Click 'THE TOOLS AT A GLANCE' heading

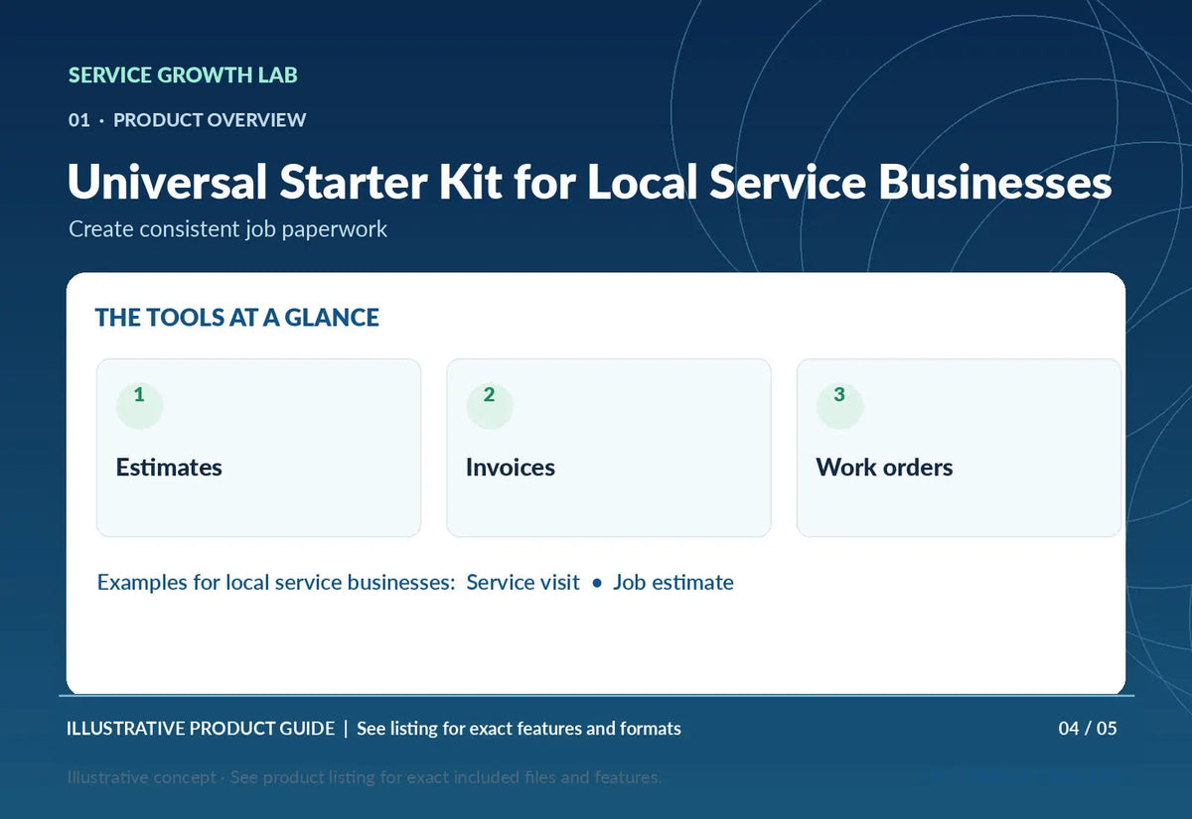[x=237, y=318]
